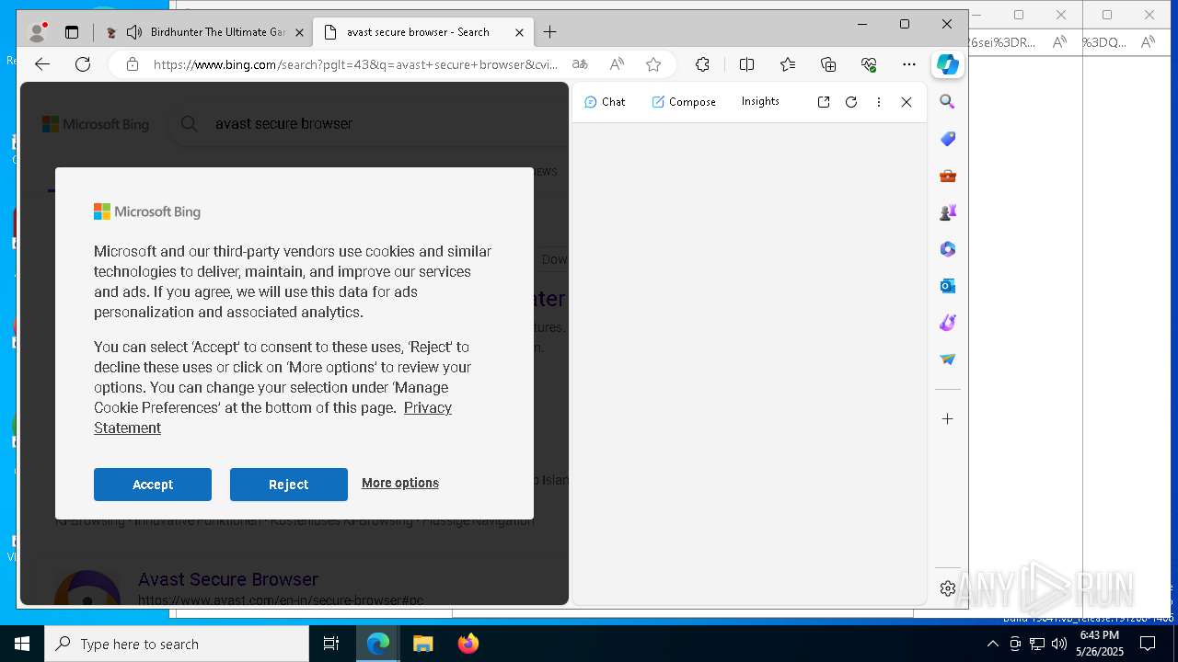The image size is (1178, 662).
Task: Reject Bing cookies
Action: (x=289, y=485)
